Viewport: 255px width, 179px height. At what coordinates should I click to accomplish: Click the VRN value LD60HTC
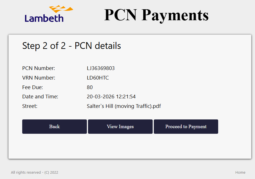pos(98,78)
